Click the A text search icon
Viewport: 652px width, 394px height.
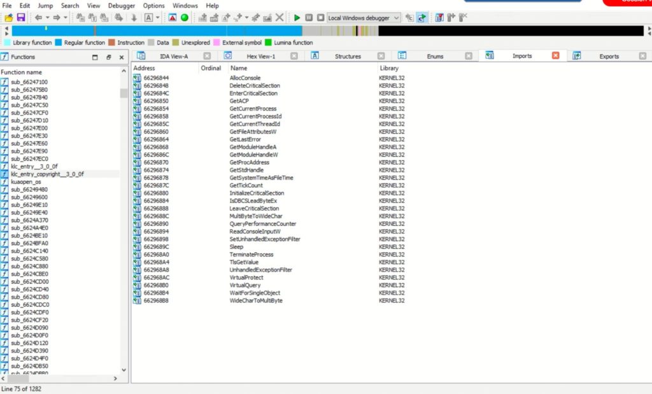click(148, 17)
